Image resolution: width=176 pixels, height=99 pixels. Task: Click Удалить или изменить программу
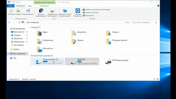[97, 10]
